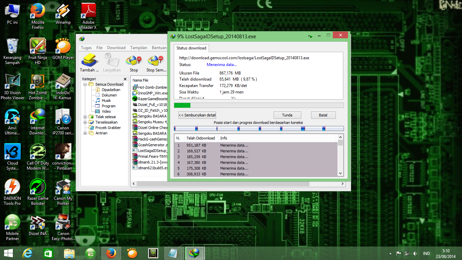Image resolution: width=462 pixels, height=260 pixels.
Task: Click the volume icon in system tray
Action: click(x=415, y=253)
